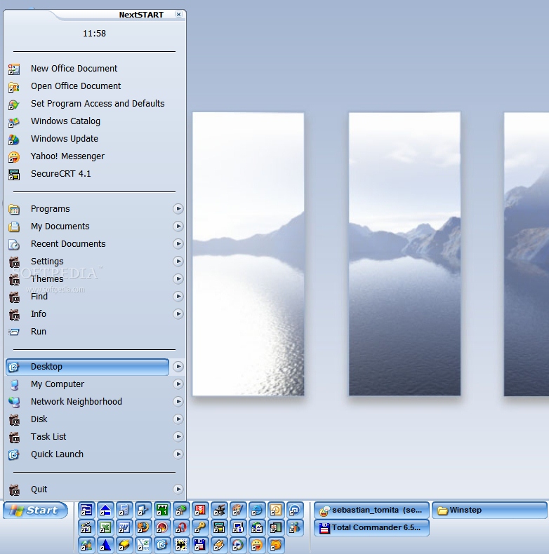Viewport: 549px width, 554px height.
Task: Open the clock shortcut icon in Quick Launch
Action: [x=277, y=510]
